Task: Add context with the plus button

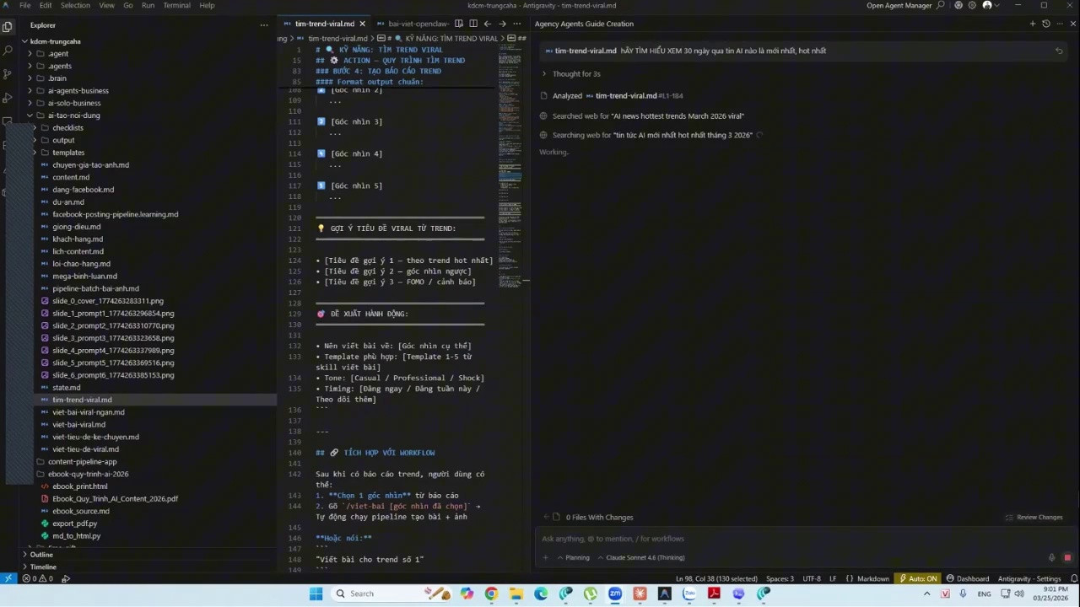Action: click(x=545, y=557)
